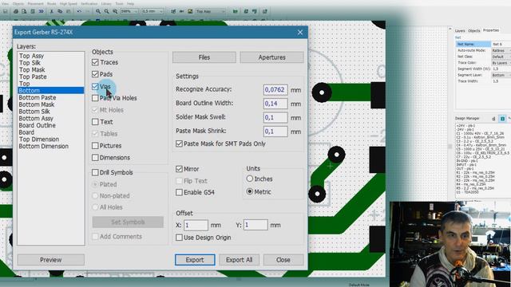Viewport: 511px width, 287px height.
Task: Enable the Pictures checkbox
Action: (95, 146)
